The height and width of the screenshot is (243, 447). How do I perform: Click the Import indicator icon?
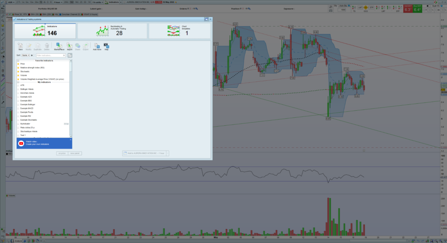tap(69, 46)
